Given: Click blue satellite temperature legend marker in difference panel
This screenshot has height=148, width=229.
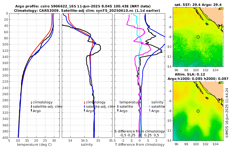Looking at the screenshot, I should point(118,106).
